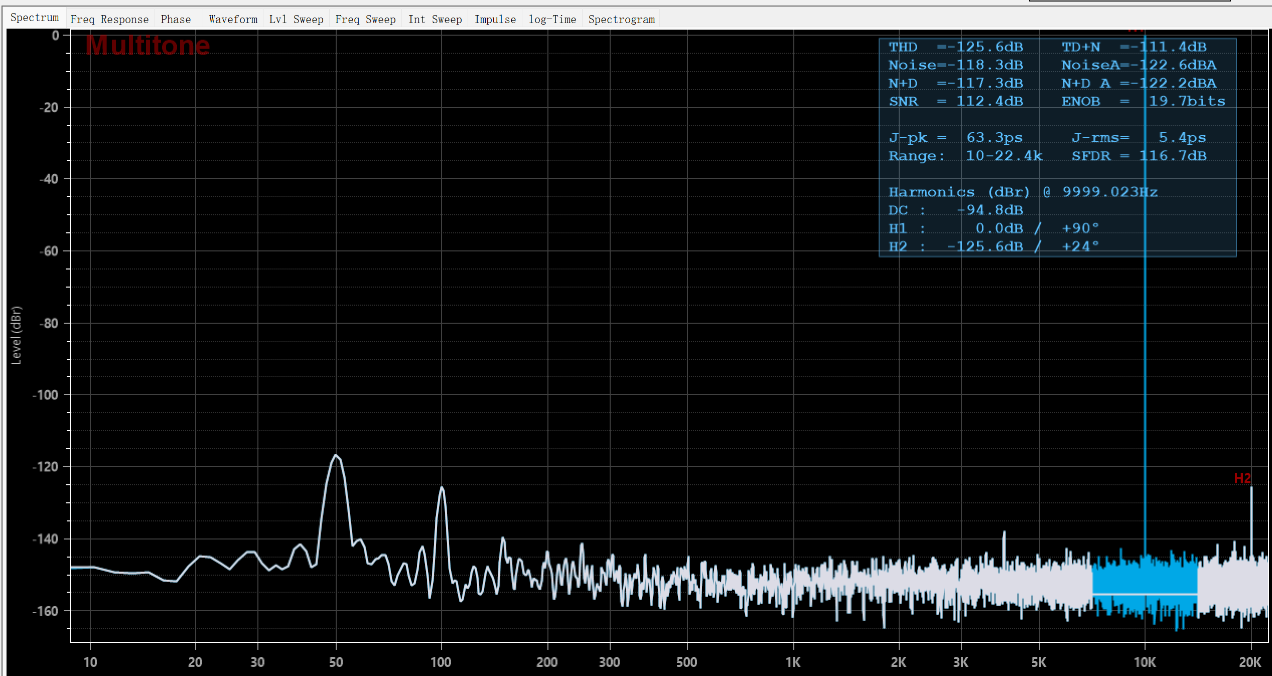1272x676 pixels.
Task: Click the active Spectrum tab
Action: point(35,18)
